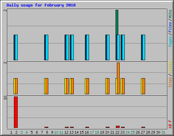Viewport: 174px width, 136px height.
Task: Click the cyan Pages bar on day 13
Action: (x=72, y=47)
